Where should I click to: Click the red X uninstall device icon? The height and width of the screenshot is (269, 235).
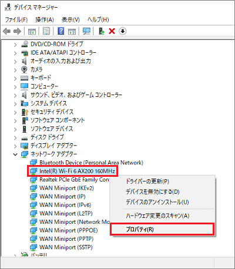click(x=112, y=31)
